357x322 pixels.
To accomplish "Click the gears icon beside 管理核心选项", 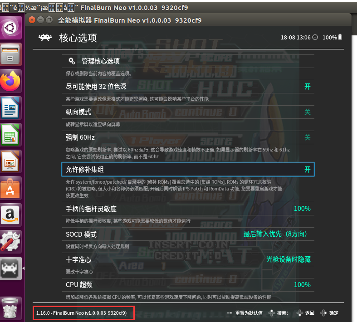I will (72, 61).
